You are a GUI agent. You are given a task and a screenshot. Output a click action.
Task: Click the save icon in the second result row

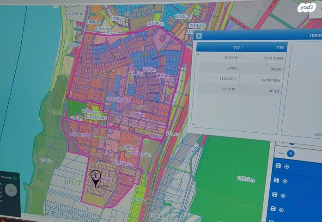pos(277,180)
